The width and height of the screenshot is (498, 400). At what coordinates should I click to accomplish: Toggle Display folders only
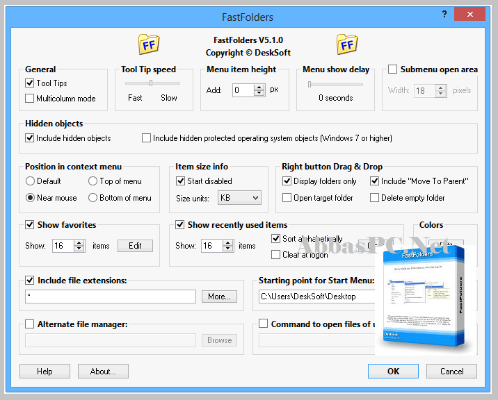(287, 181)
